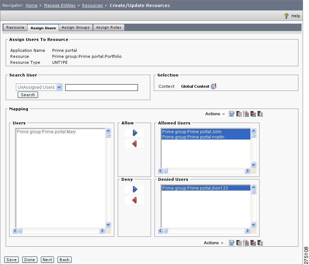Navigate to Manage Entities breadcrumb link
Viewport: 309px width, 265px height.
click(60, 5)
